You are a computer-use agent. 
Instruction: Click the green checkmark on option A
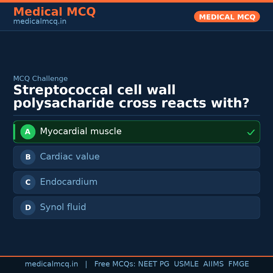[251, 132]
